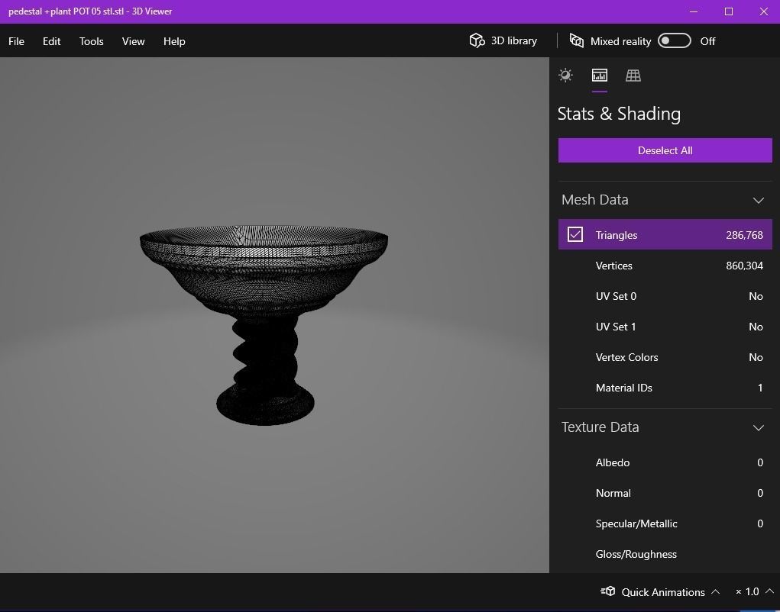
Task: Minimize the 3D Viewer window
Action: 694,11
